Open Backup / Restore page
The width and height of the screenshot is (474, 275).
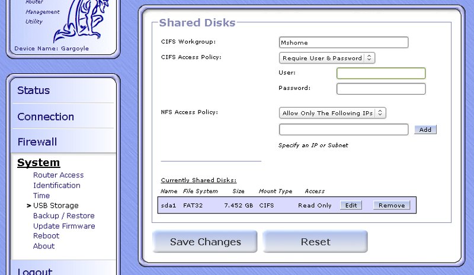[x=64, y=216]
